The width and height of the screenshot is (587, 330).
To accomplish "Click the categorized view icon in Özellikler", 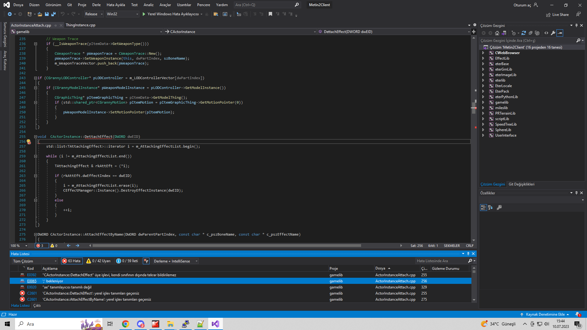I will 483,207.
